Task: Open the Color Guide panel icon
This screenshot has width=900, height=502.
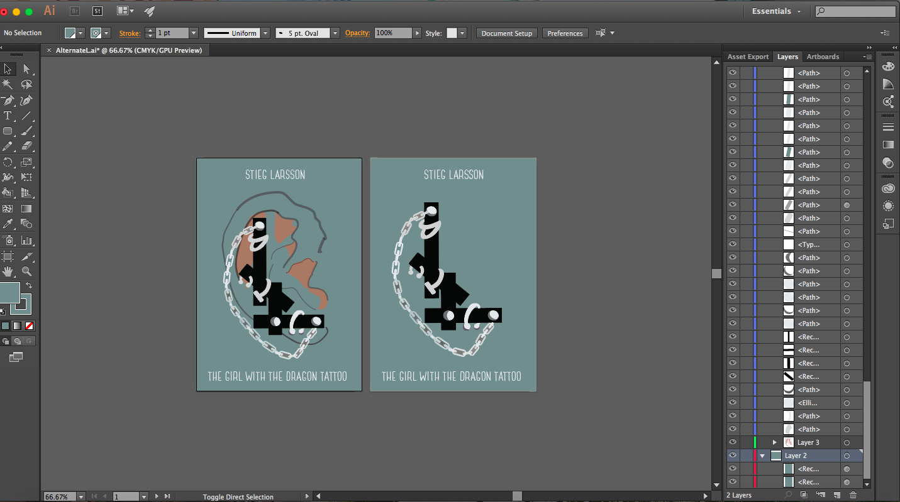Action: tap(888, 84)
